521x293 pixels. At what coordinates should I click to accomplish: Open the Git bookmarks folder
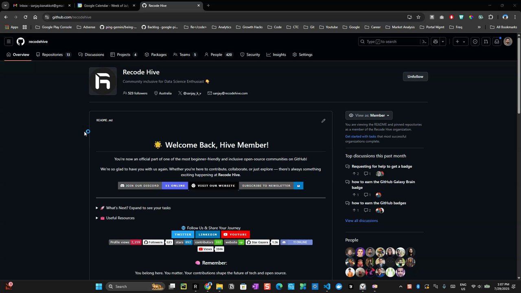309,27
